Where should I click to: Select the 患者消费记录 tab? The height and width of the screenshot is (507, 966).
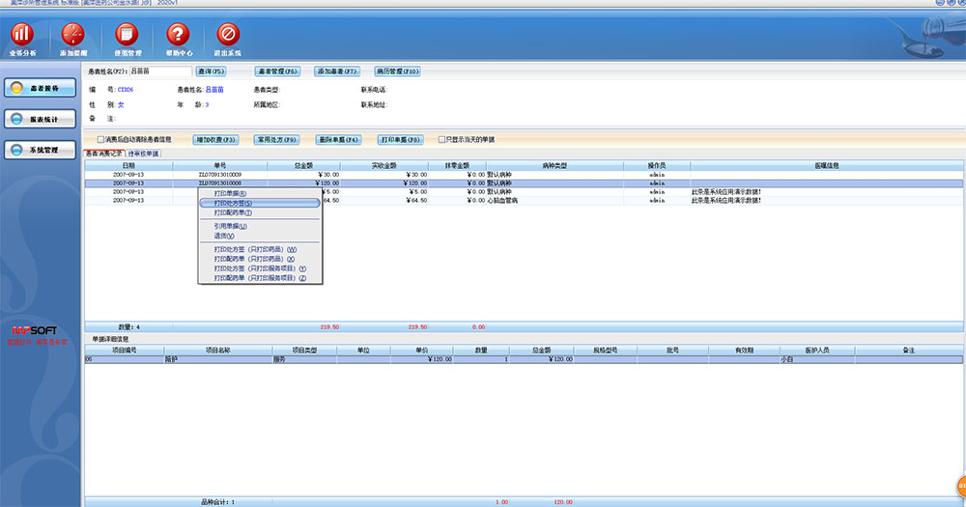[104, 154]
